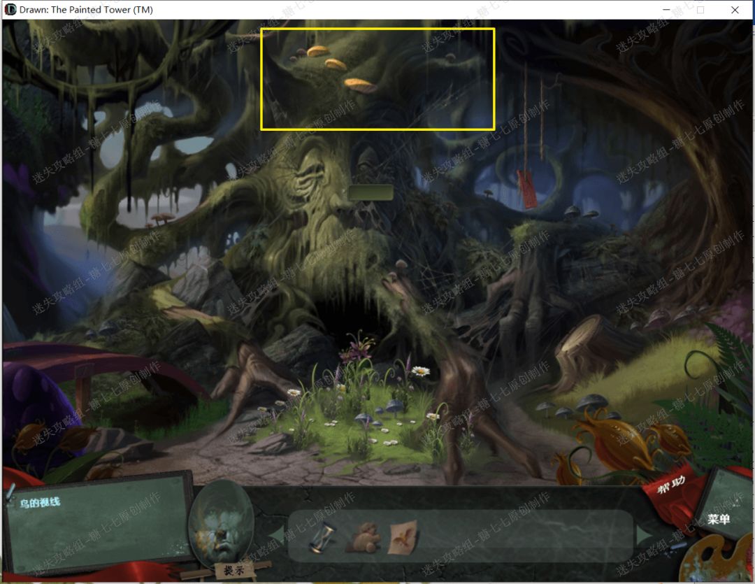Click the stone face hint portrait
Screen dimensions: 755x584
pos(222,523)
